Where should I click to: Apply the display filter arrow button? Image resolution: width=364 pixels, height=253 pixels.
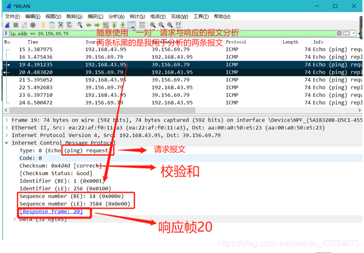tap(346, 33)
